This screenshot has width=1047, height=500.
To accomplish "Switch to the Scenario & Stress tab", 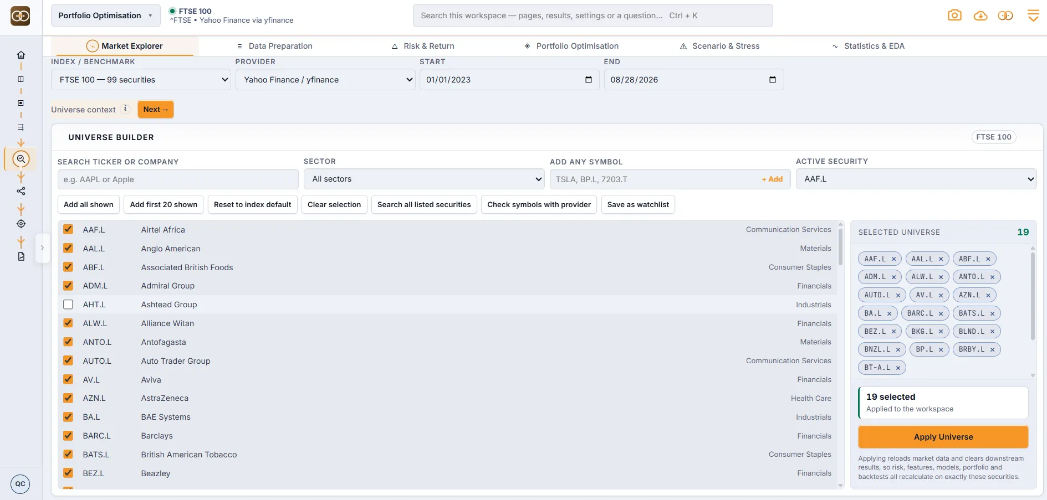I will (719, 46).
